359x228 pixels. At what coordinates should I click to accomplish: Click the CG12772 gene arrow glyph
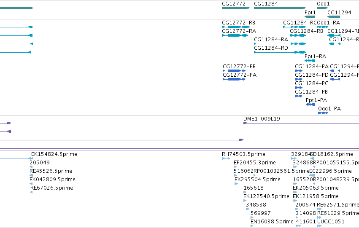pyautogui.click(x=235, y=8)
